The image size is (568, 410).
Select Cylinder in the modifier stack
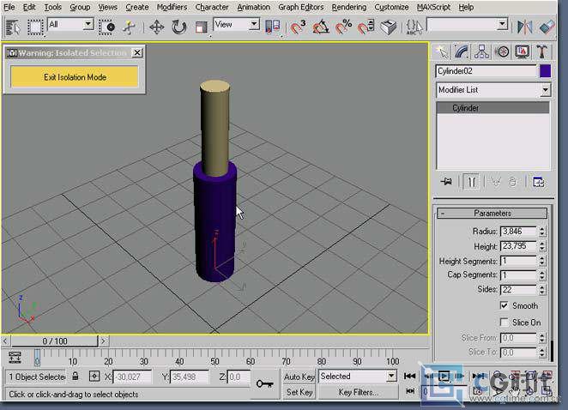click(x=492, y=108)
